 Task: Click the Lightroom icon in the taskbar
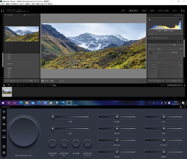[x=69, y=103]
